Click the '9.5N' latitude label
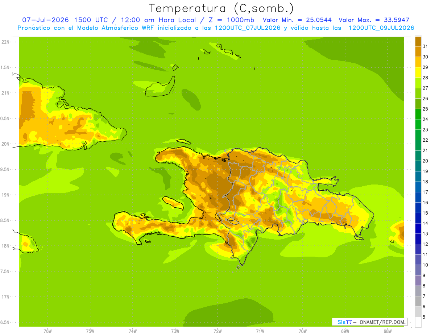 [5, 169]
